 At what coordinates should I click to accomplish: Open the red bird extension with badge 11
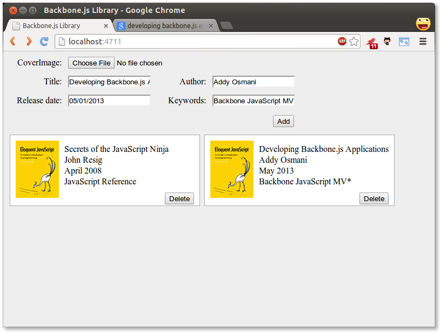tap(371, 42)
